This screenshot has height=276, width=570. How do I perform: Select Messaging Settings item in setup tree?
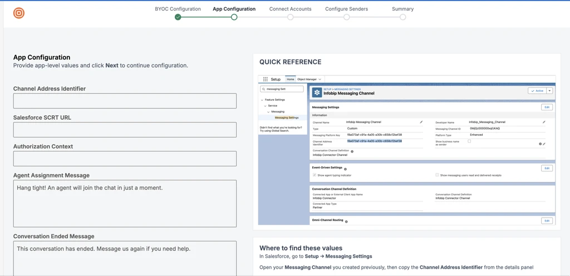click(287, 117)
